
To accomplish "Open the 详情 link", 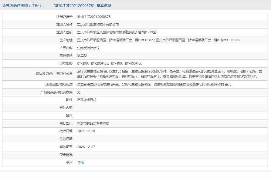I will click(x=80, y=163).
